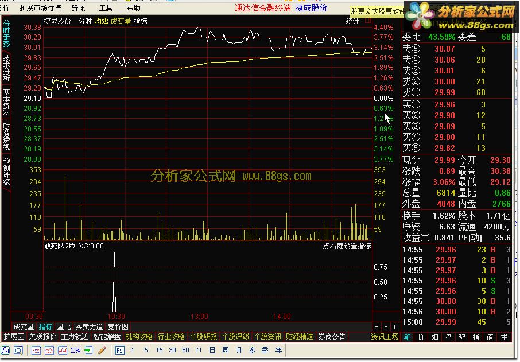
Task: Switch to 15-minute period
Action: click(x=159, y=350)
